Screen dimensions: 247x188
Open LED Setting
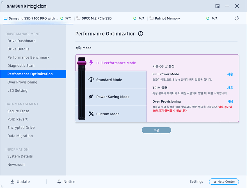click(17, 90)
